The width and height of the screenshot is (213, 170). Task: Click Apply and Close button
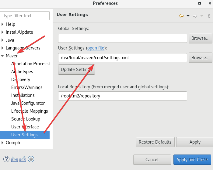[x=192, y=160]
